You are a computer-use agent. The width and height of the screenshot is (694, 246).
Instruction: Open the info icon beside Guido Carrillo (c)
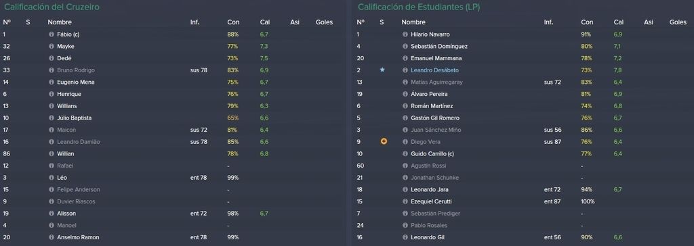[x=405, y=153]
